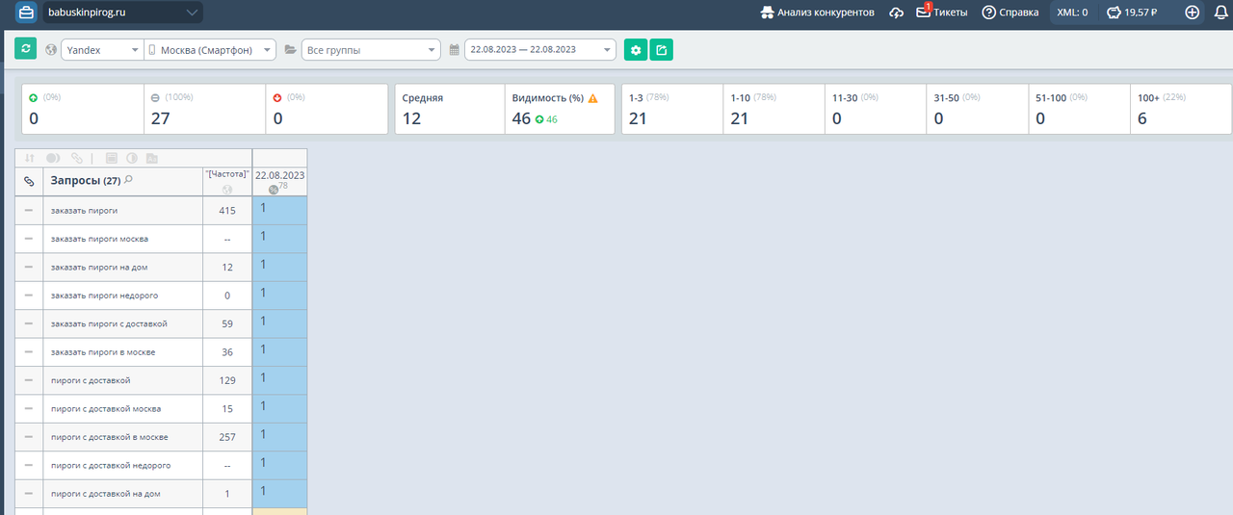Click the Aa text table icon
Screen dimensions: 1233x515
tap(152, 158)
